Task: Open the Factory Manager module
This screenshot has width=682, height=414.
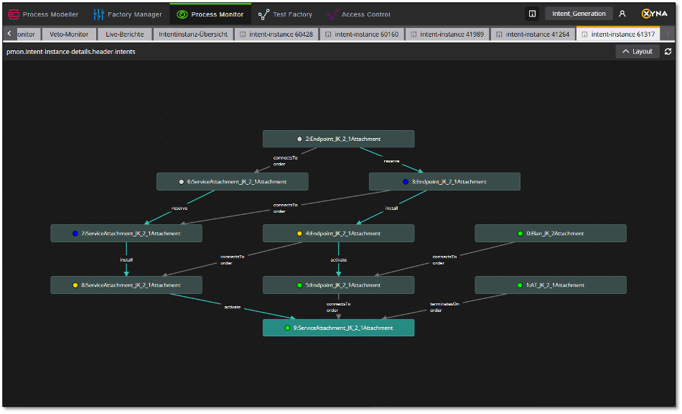Action: click(127, 14)
